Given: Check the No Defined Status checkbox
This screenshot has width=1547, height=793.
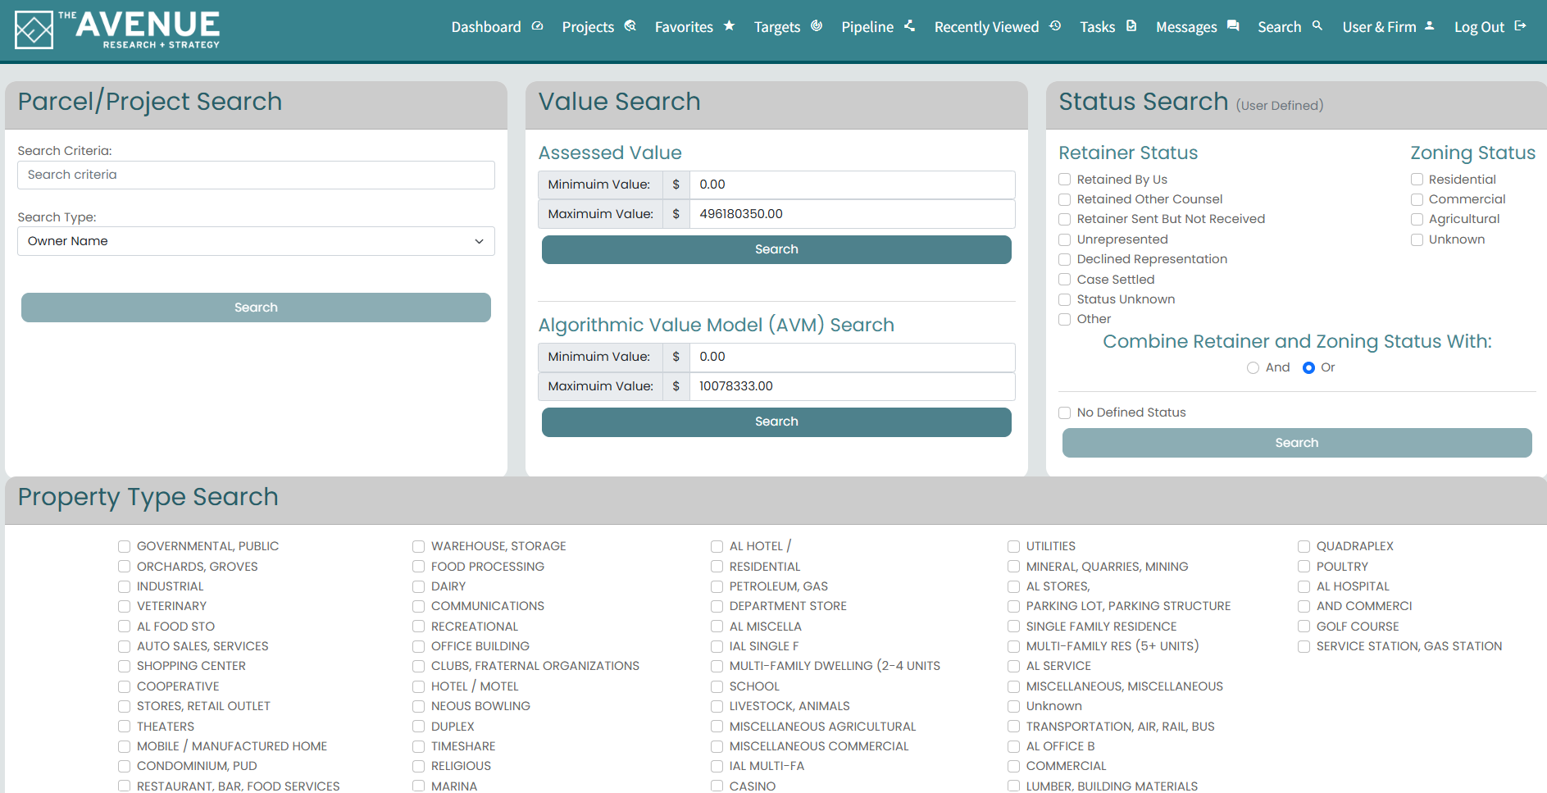Looking at the screenshot, I should (1064, 412).
